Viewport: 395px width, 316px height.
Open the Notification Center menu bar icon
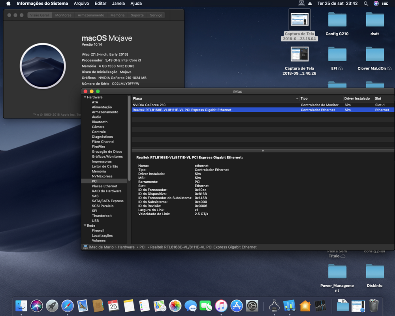tap(386, 4)
